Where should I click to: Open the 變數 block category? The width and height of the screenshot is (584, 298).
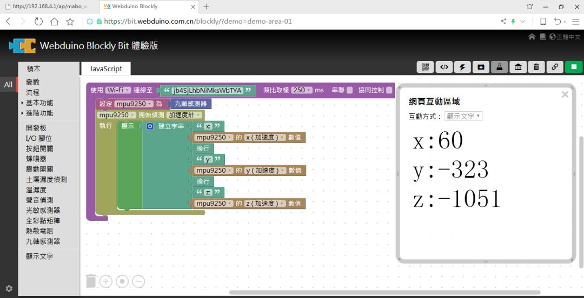(33, 82)
